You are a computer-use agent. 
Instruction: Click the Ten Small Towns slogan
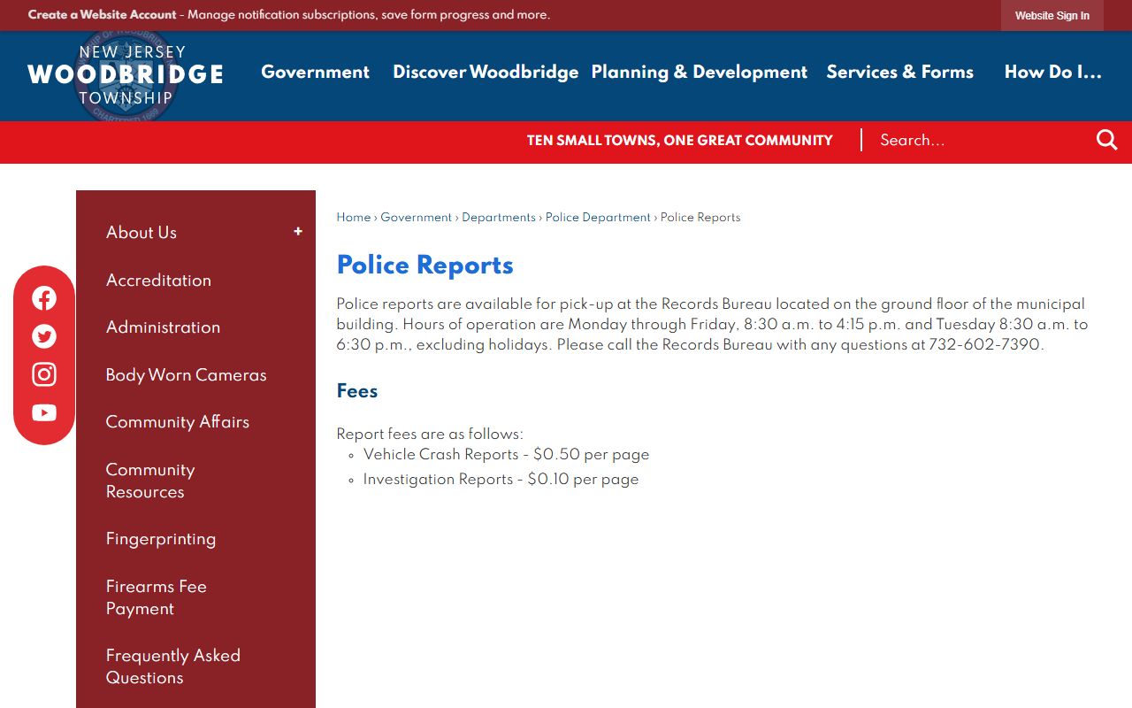point(680,140)
